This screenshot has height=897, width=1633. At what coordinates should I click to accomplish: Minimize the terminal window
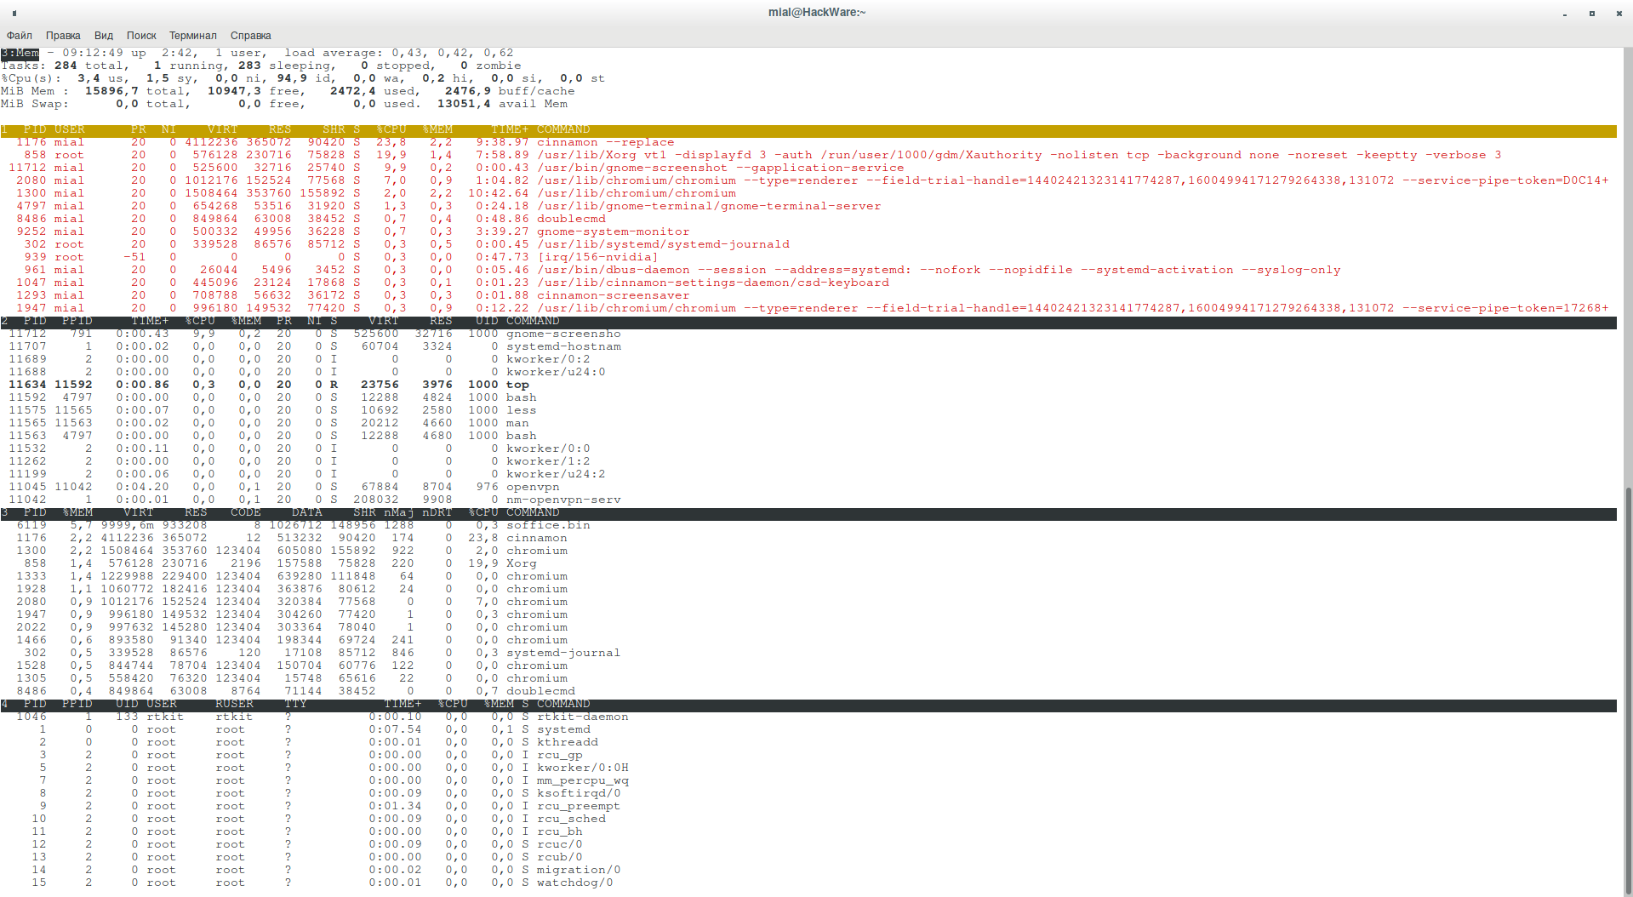point(1565,13)
